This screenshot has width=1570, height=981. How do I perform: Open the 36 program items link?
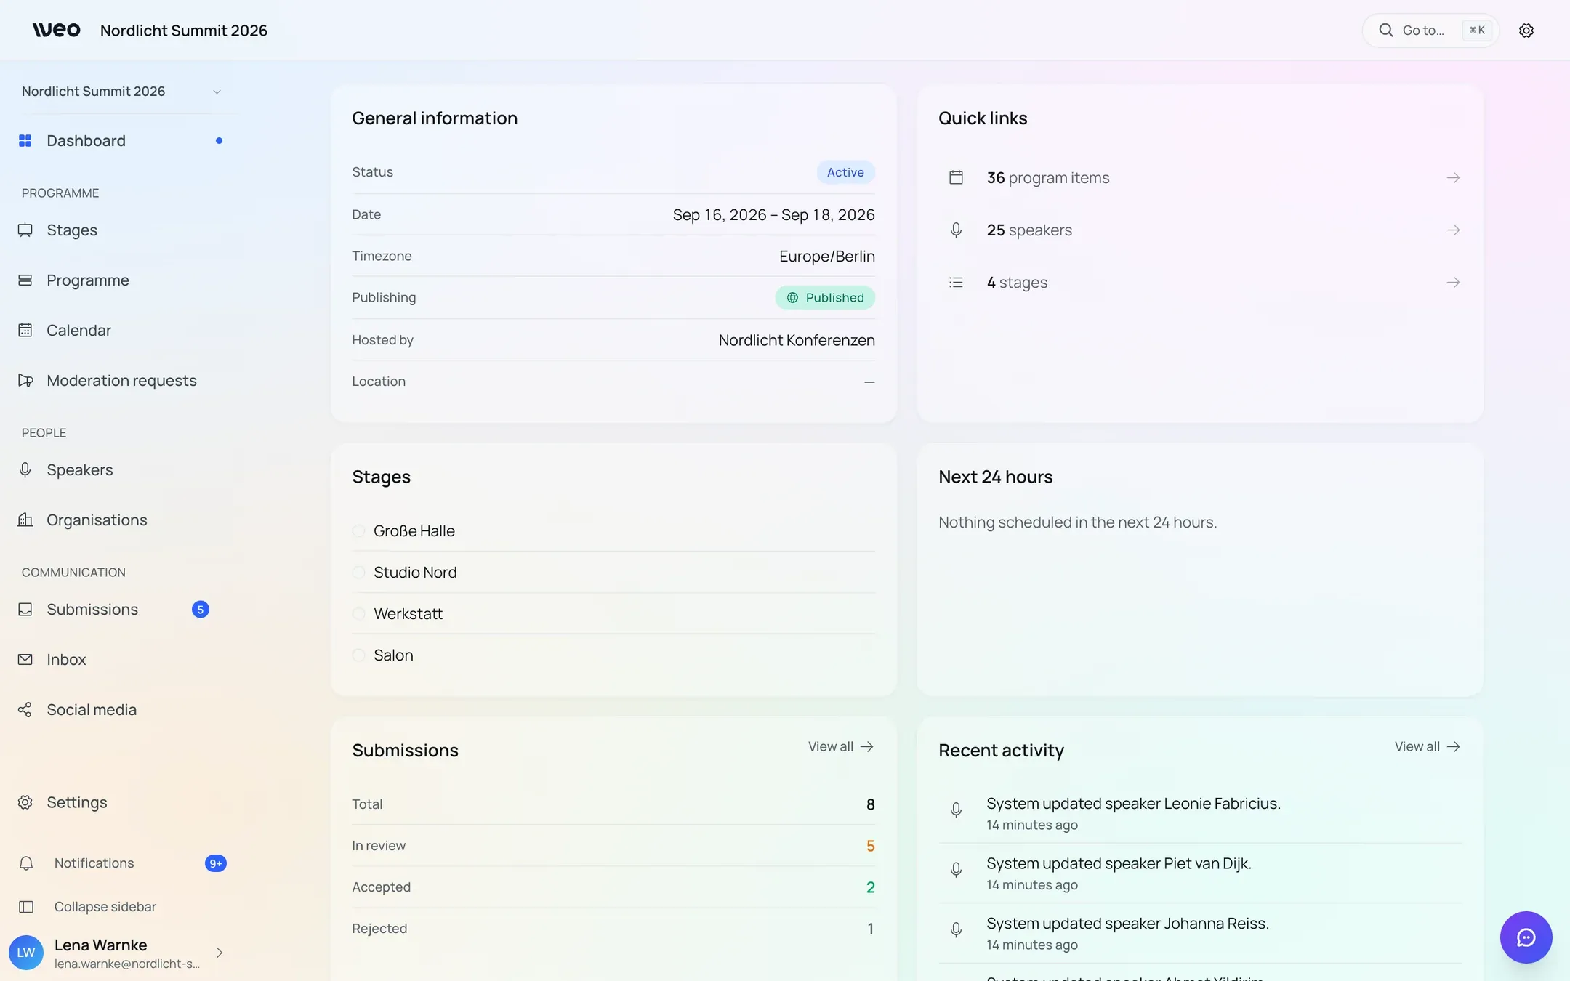pyautogui.click(x=1200, y=178)
